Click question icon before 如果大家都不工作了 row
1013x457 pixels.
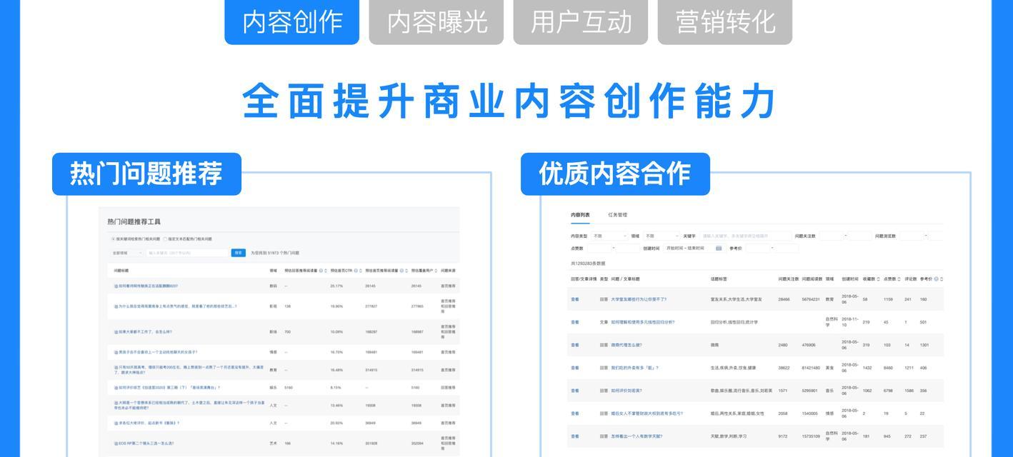116,332
